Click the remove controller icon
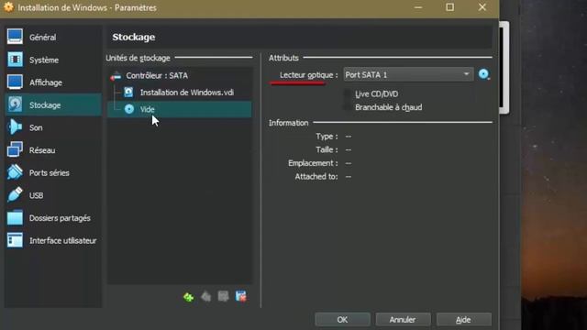 (205, 297)
